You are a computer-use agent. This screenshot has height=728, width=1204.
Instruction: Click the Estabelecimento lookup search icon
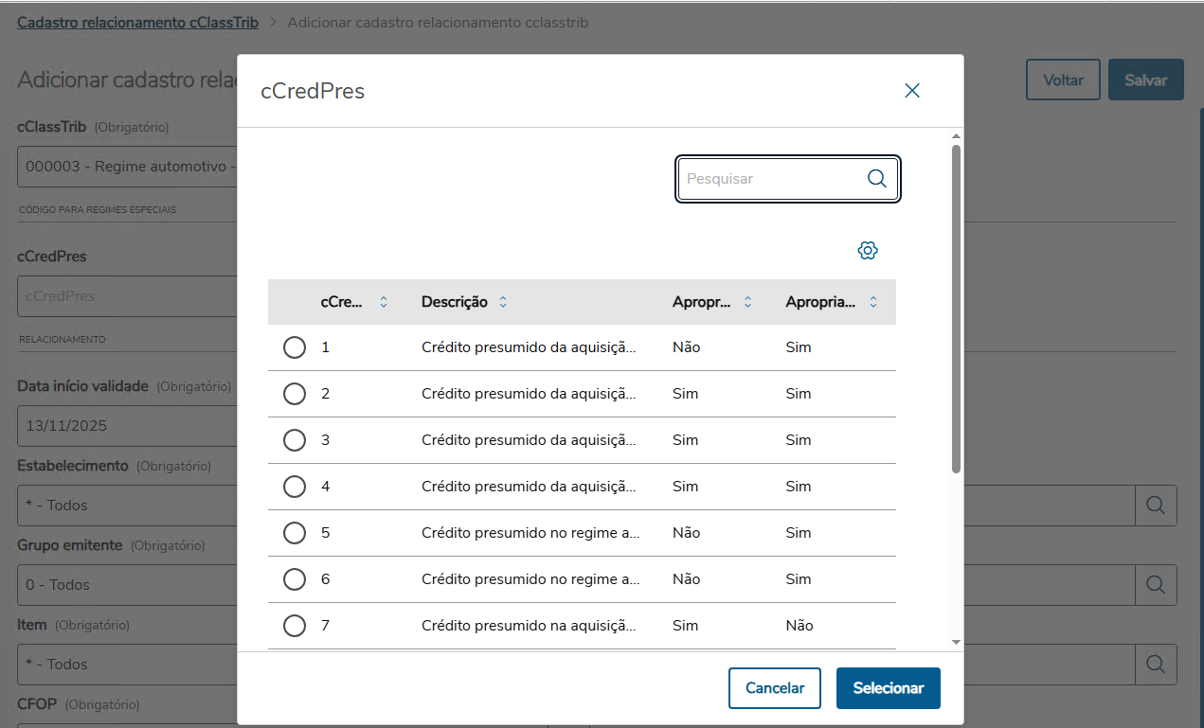point(1156,506)
